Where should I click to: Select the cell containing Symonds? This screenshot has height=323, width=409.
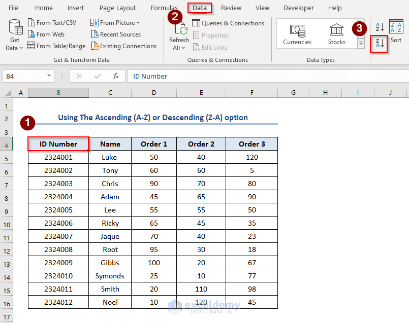click(x=110, y=276)
